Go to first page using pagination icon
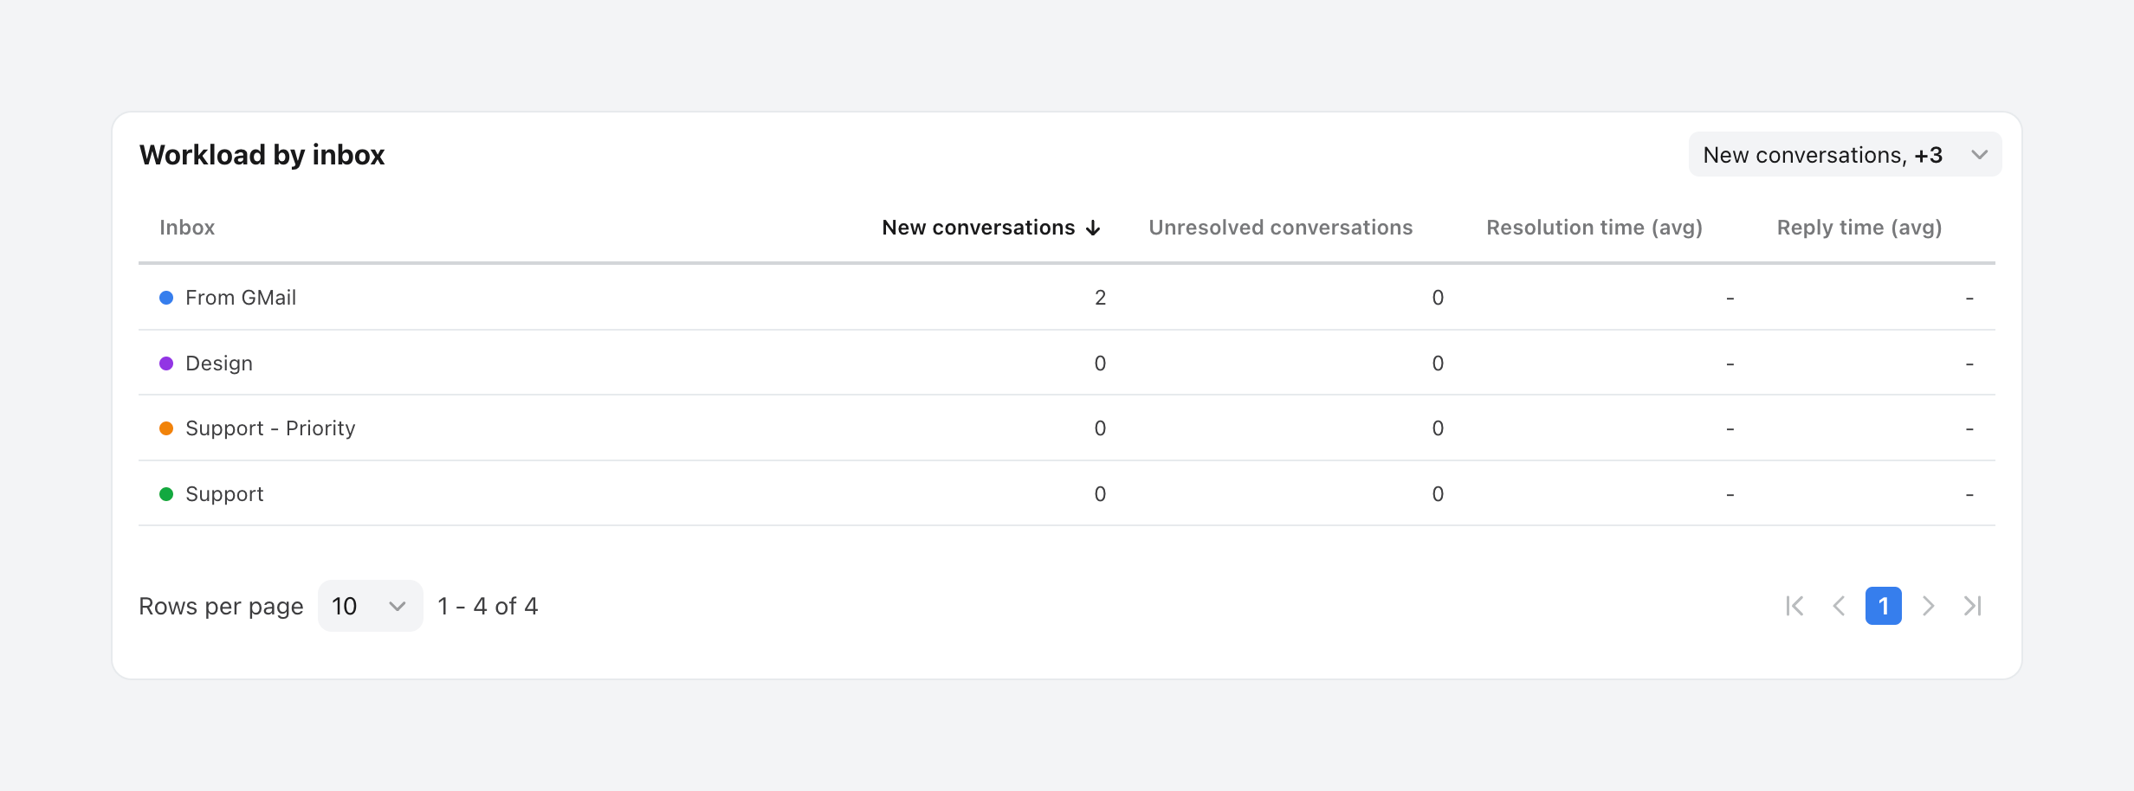 coord(1794,606)
